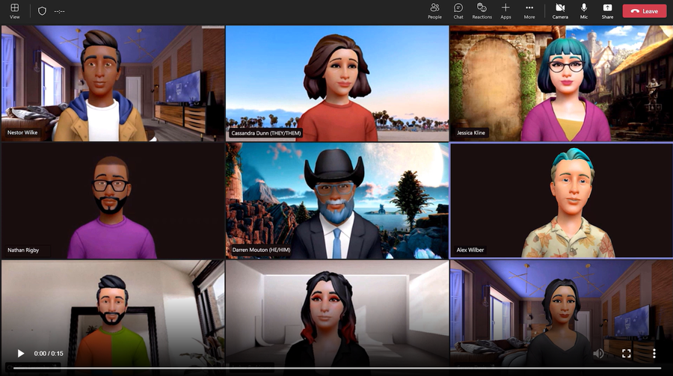Add Apps to the meeting
The width and height of the screenshot is (673, 376).
[x=505, y=11]
